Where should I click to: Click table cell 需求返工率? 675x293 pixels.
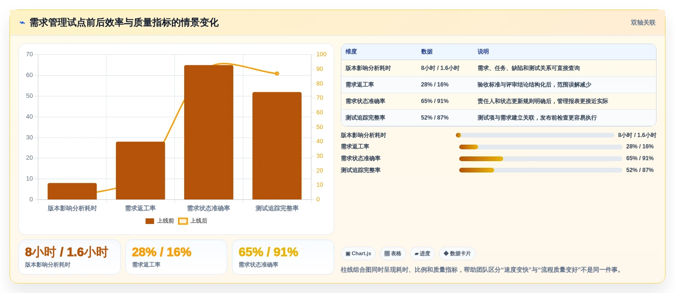pos(360,85)
